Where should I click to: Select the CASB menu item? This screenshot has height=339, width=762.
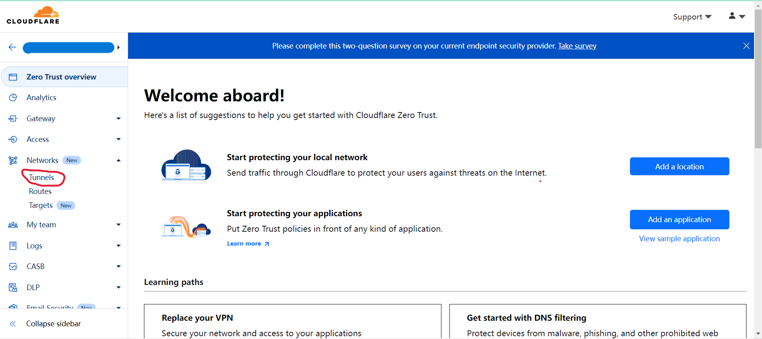tap(35, 266)
